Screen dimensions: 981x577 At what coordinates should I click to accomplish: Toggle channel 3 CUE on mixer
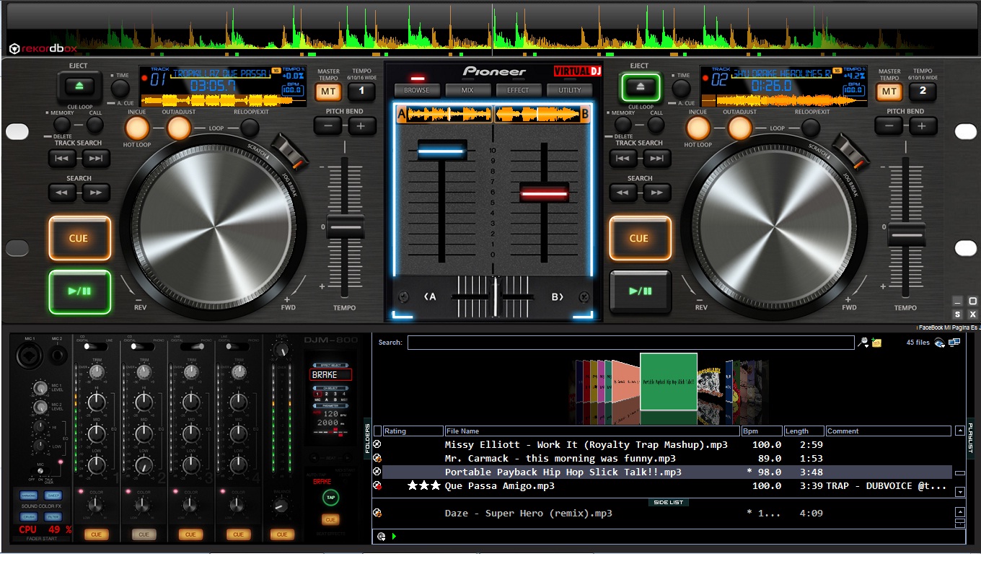pyautogui.click(x=190, y=534)
